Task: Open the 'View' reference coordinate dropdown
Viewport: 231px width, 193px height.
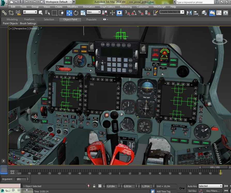Action: 93,12
